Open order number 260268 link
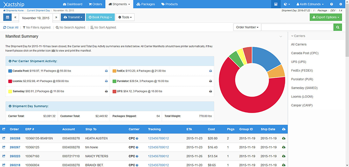This screenshot has width=349, height=167. point(15,138)
